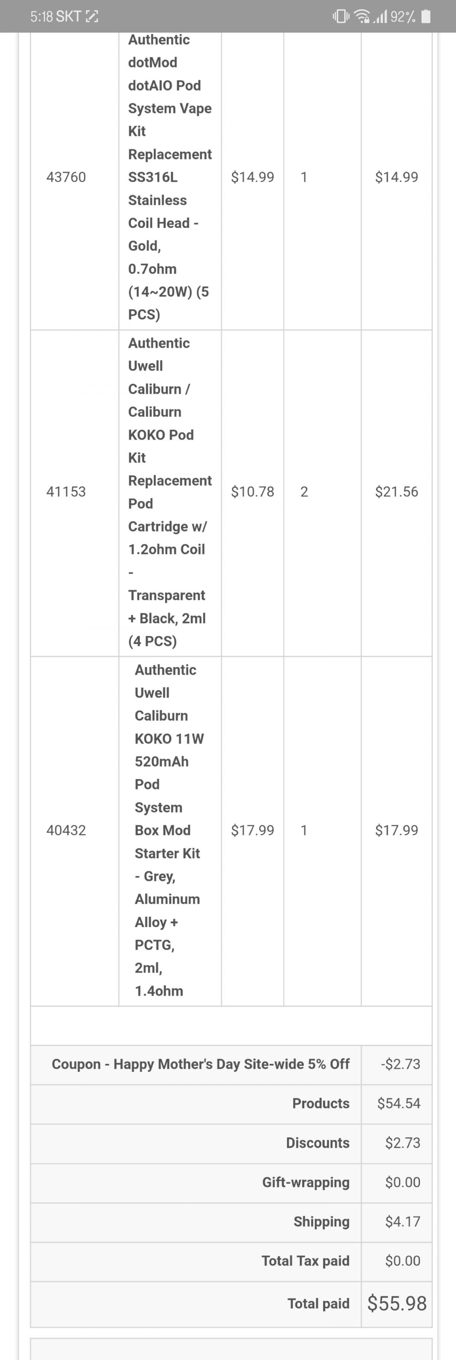This screenshot has width=456, height=1360.
Task: Tap the cellular signal bars icon
Action: 380,17
